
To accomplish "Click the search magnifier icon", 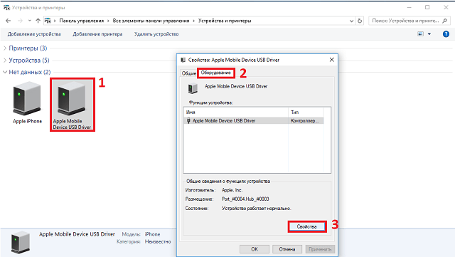I will pos(444,21).
